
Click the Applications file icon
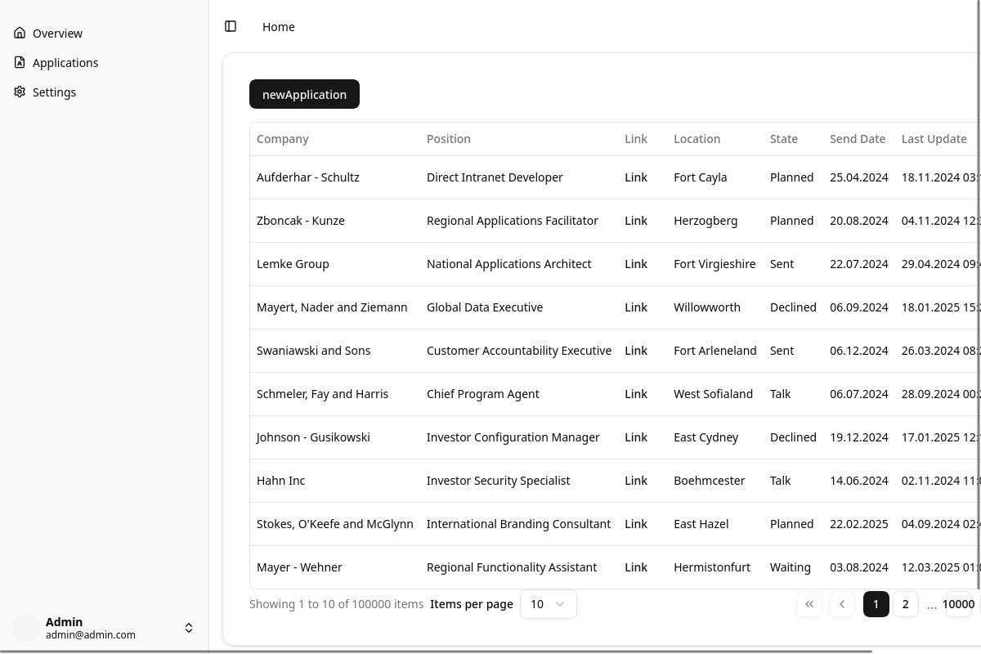[20, 62]
